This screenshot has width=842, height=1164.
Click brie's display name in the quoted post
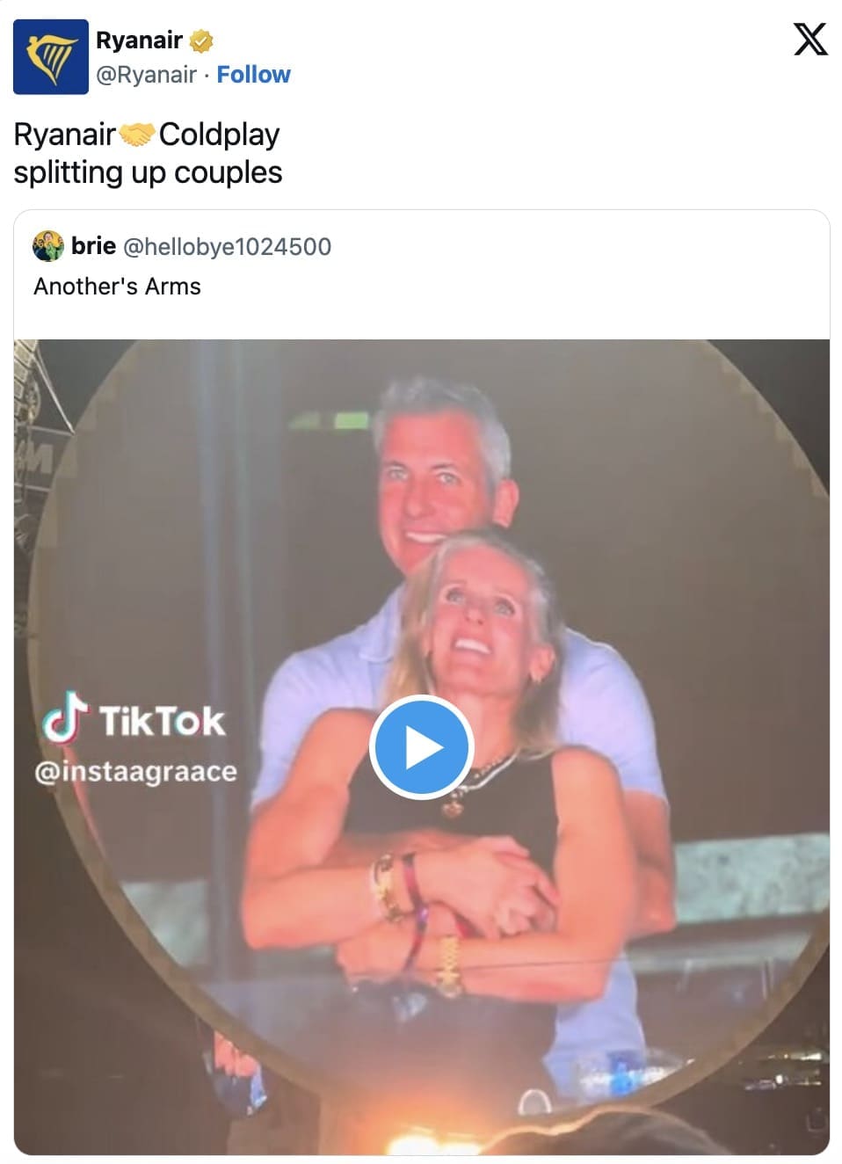click(x=93, y=246)
